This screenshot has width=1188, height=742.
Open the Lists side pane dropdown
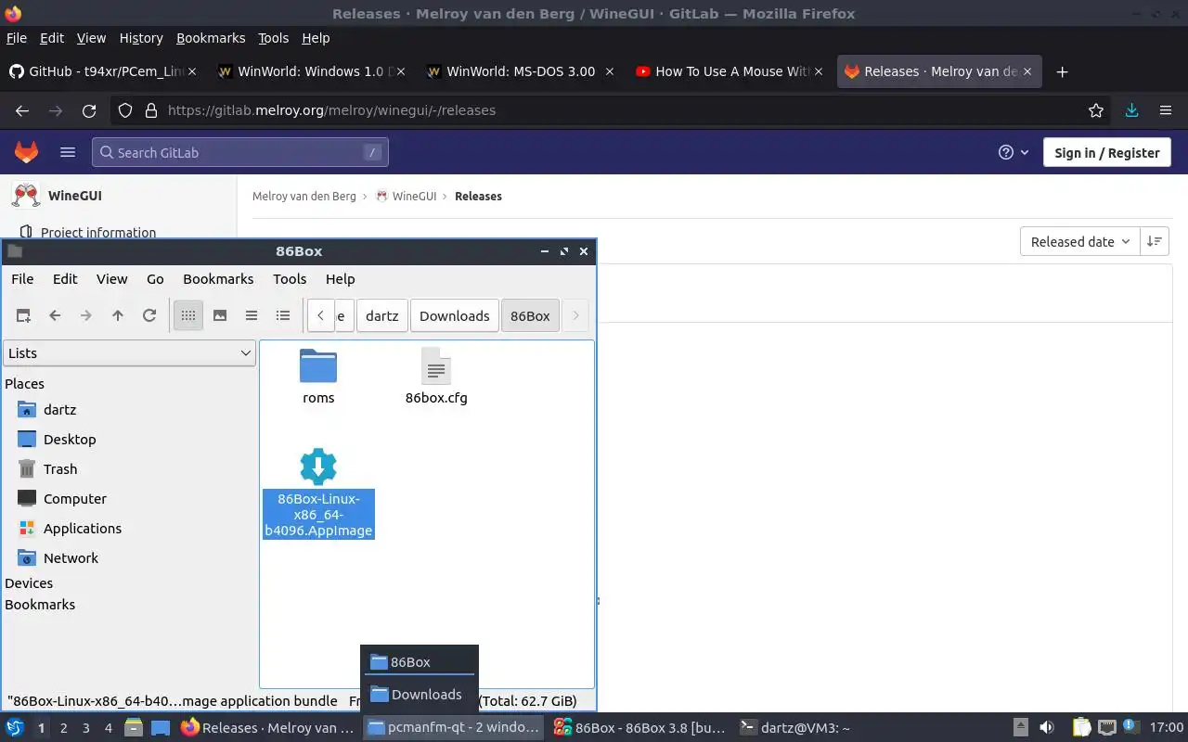pos(129,352)
